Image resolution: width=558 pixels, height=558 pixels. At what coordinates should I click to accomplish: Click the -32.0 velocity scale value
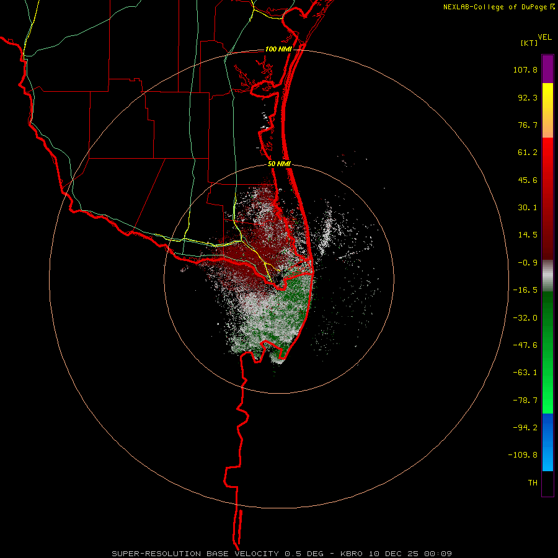[x=525, y=318]
